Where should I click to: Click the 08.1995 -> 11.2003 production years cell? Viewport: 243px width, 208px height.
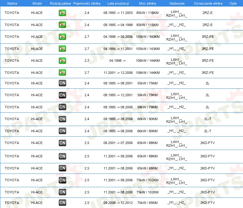[x=118, y=13]
